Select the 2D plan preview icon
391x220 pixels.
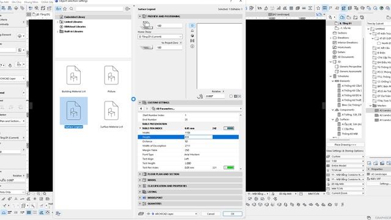click(x=192, y=26)
